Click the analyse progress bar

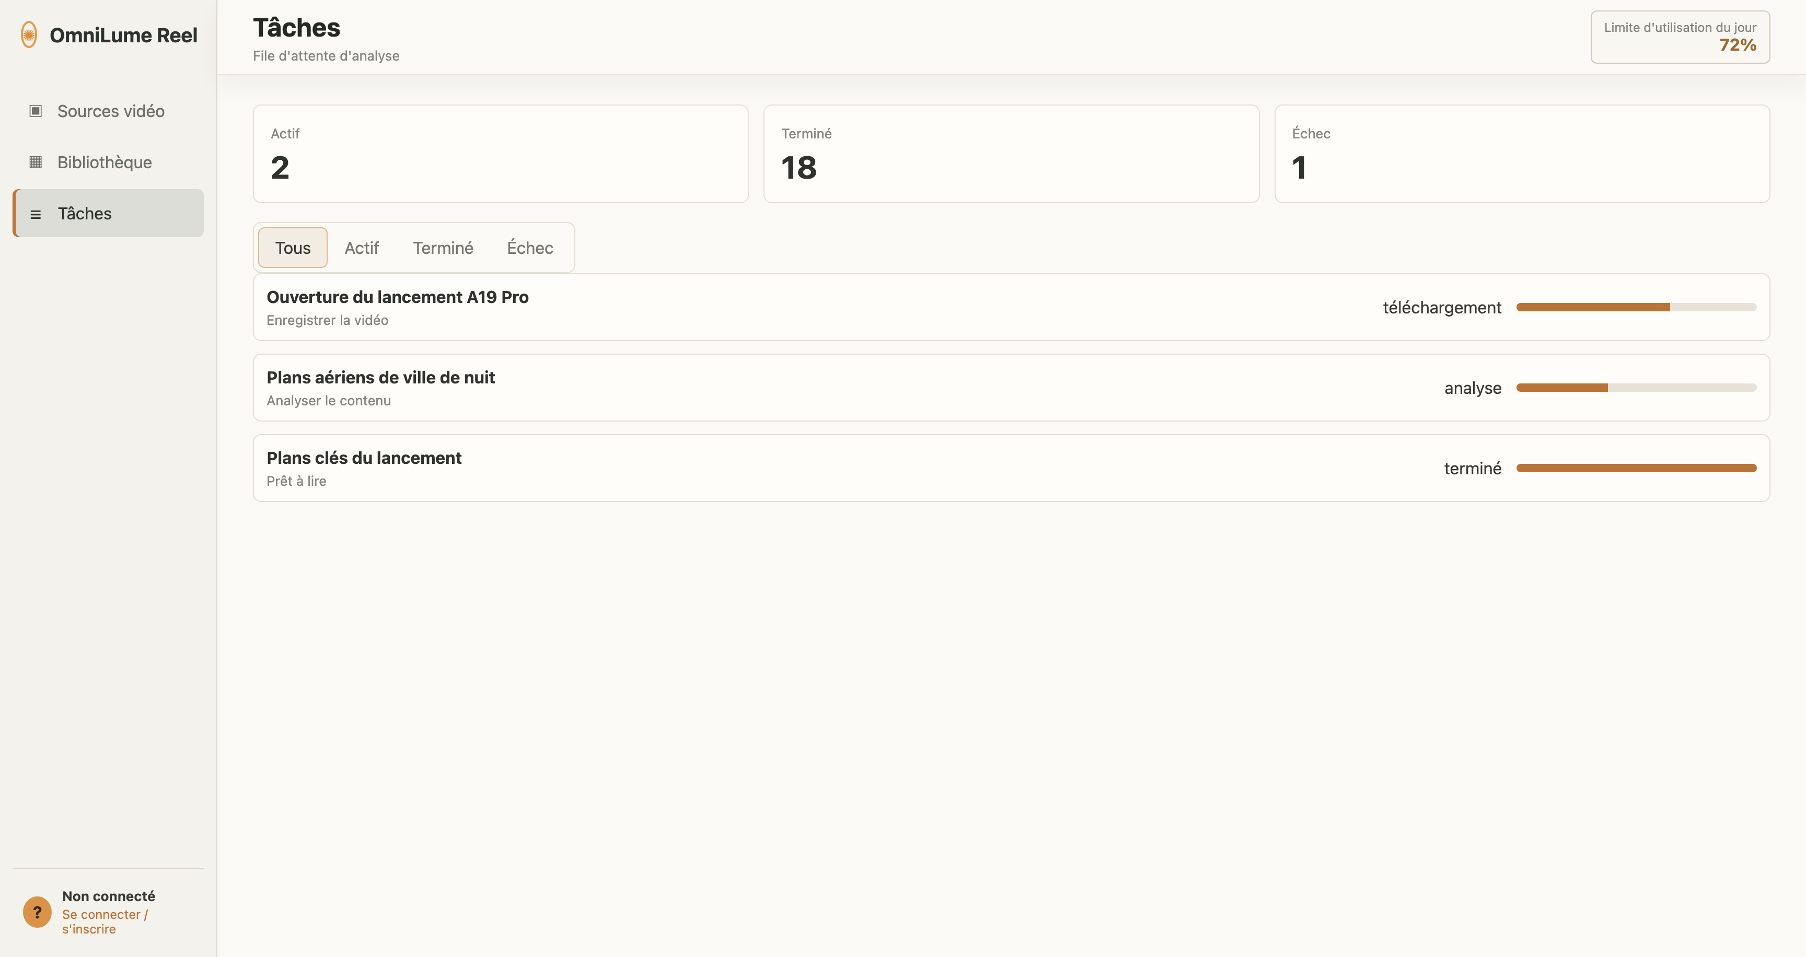pos(1636,388)
